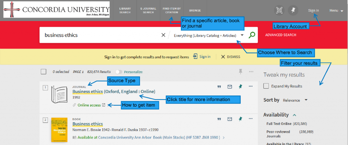Click the Tweak my results heading

tap(284, 75)
